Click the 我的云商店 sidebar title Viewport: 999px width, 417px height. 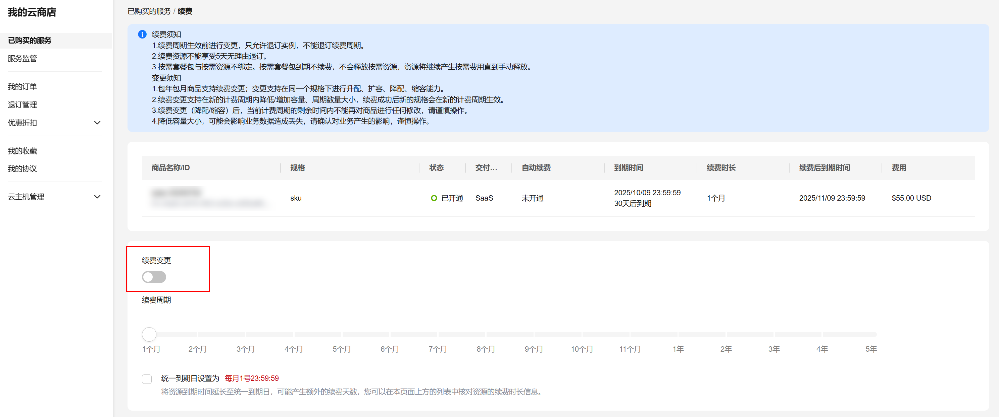click(x=32, y=12)
